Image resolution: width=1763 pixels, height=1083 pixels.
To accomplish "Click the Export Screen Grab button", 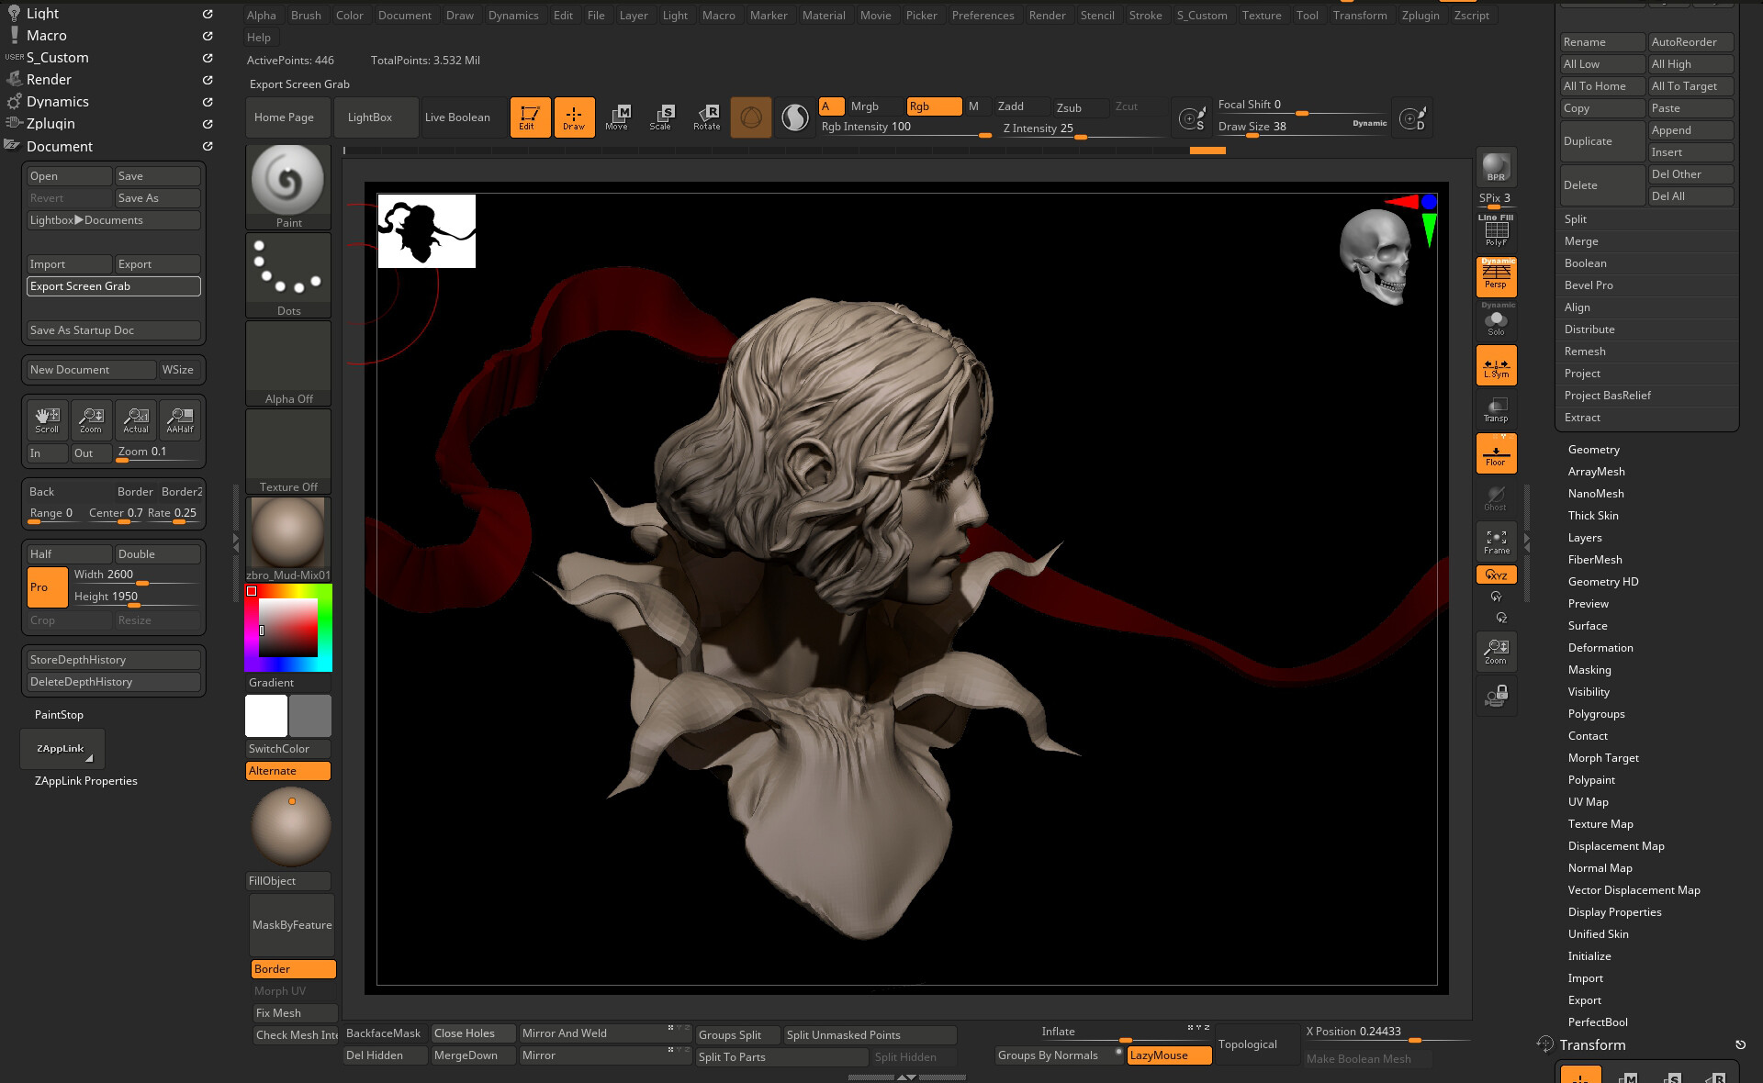I will tap(113, 286).
